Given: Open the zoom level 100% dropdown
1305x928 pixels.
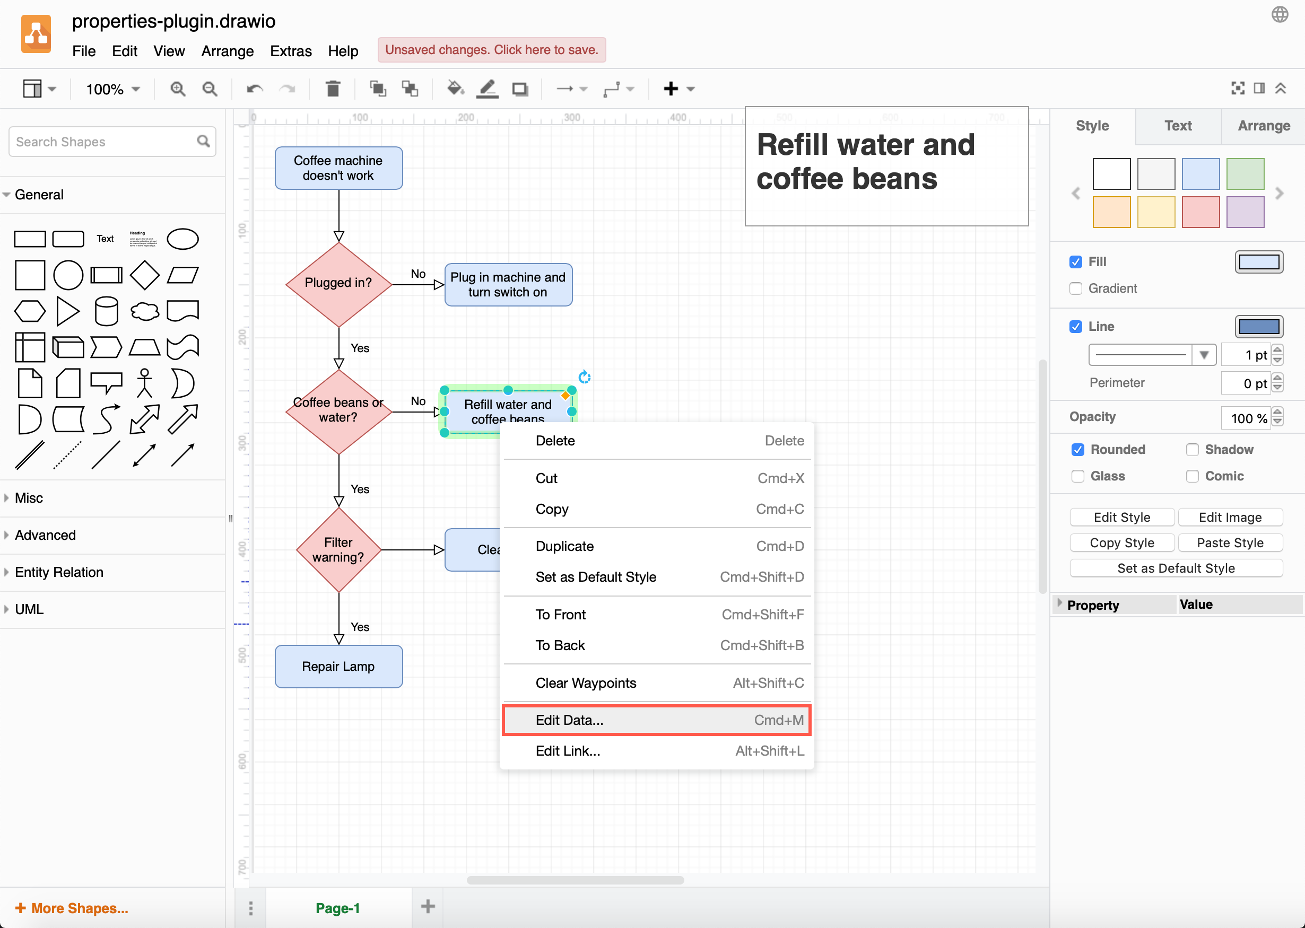Looking at the screenshot, I should (111, 89).
